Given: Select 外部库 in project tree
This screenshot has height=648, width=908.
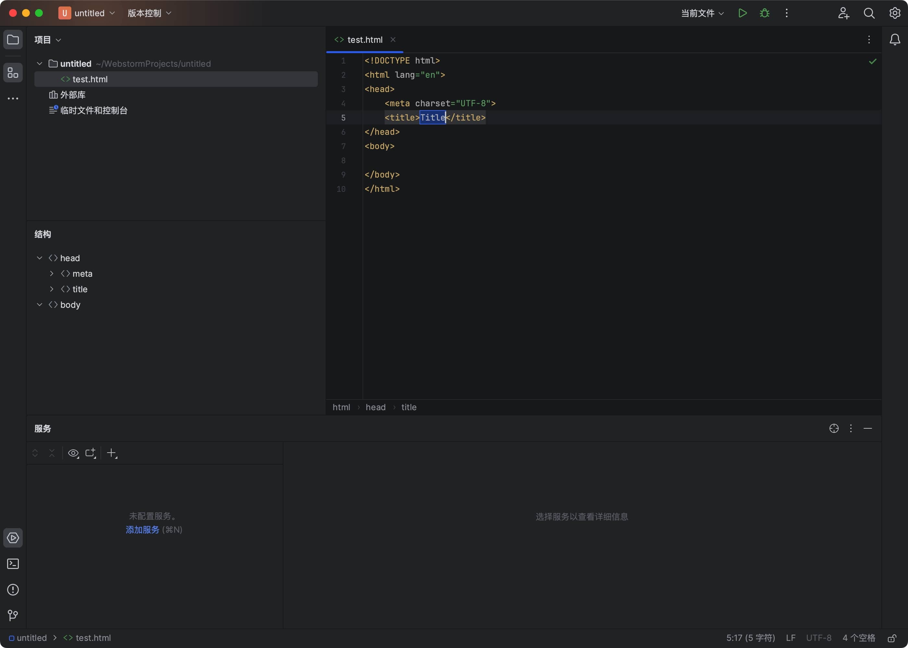Looking at the screenshot, I should [x=67, y=95].
